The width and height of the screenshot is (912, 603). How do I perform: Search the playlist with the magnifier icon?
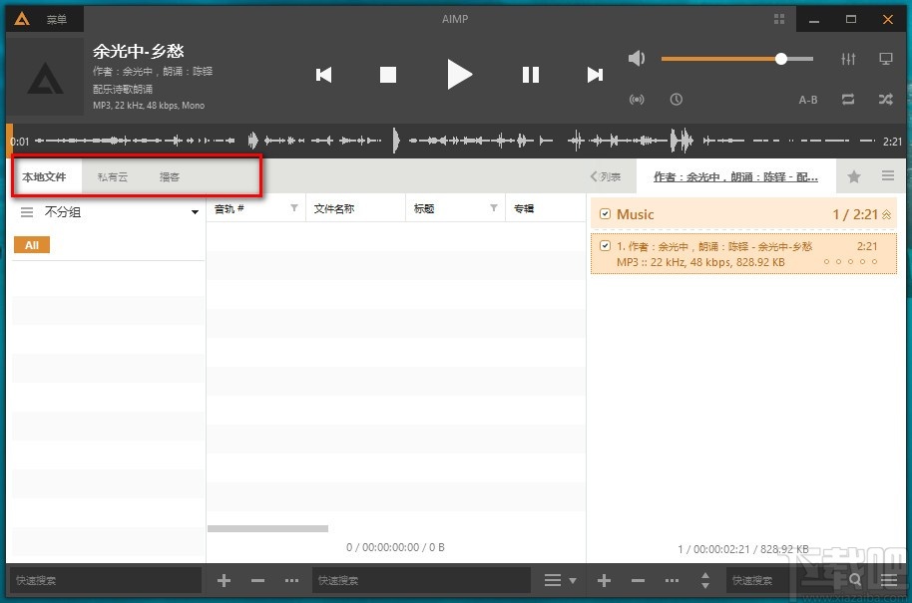[x=855, y=579]
